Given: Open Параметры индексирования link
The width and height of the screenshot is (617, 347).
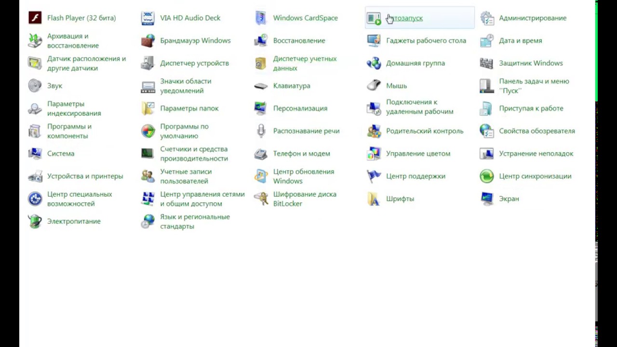Looking at the screenshot, I should coord(74,108).
